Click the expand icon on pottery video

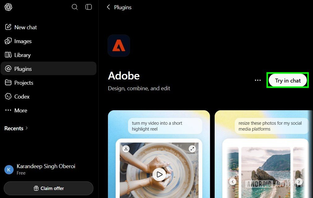192,149
